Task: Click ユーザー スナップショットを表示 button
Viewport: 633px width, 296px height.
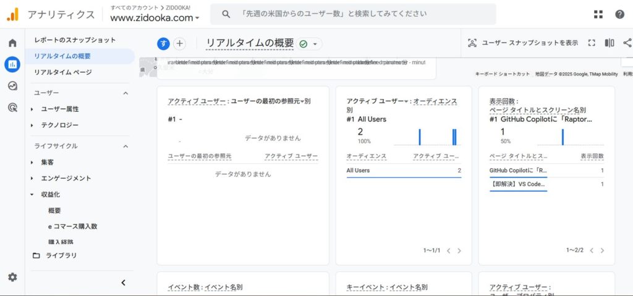Action: (x=523, y=43)
